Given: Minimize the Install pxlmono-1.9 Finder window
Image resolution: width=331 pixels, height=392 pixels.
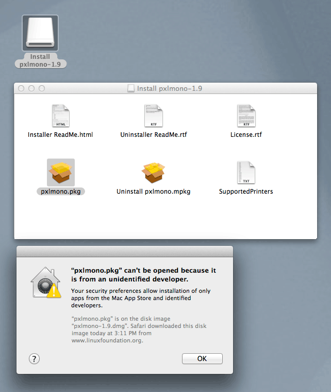Looking at the screenshot, I should [31, 88].
